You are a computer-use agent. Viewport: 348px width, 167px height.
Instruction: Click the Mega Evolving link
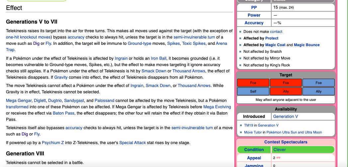tap(217, 107)
